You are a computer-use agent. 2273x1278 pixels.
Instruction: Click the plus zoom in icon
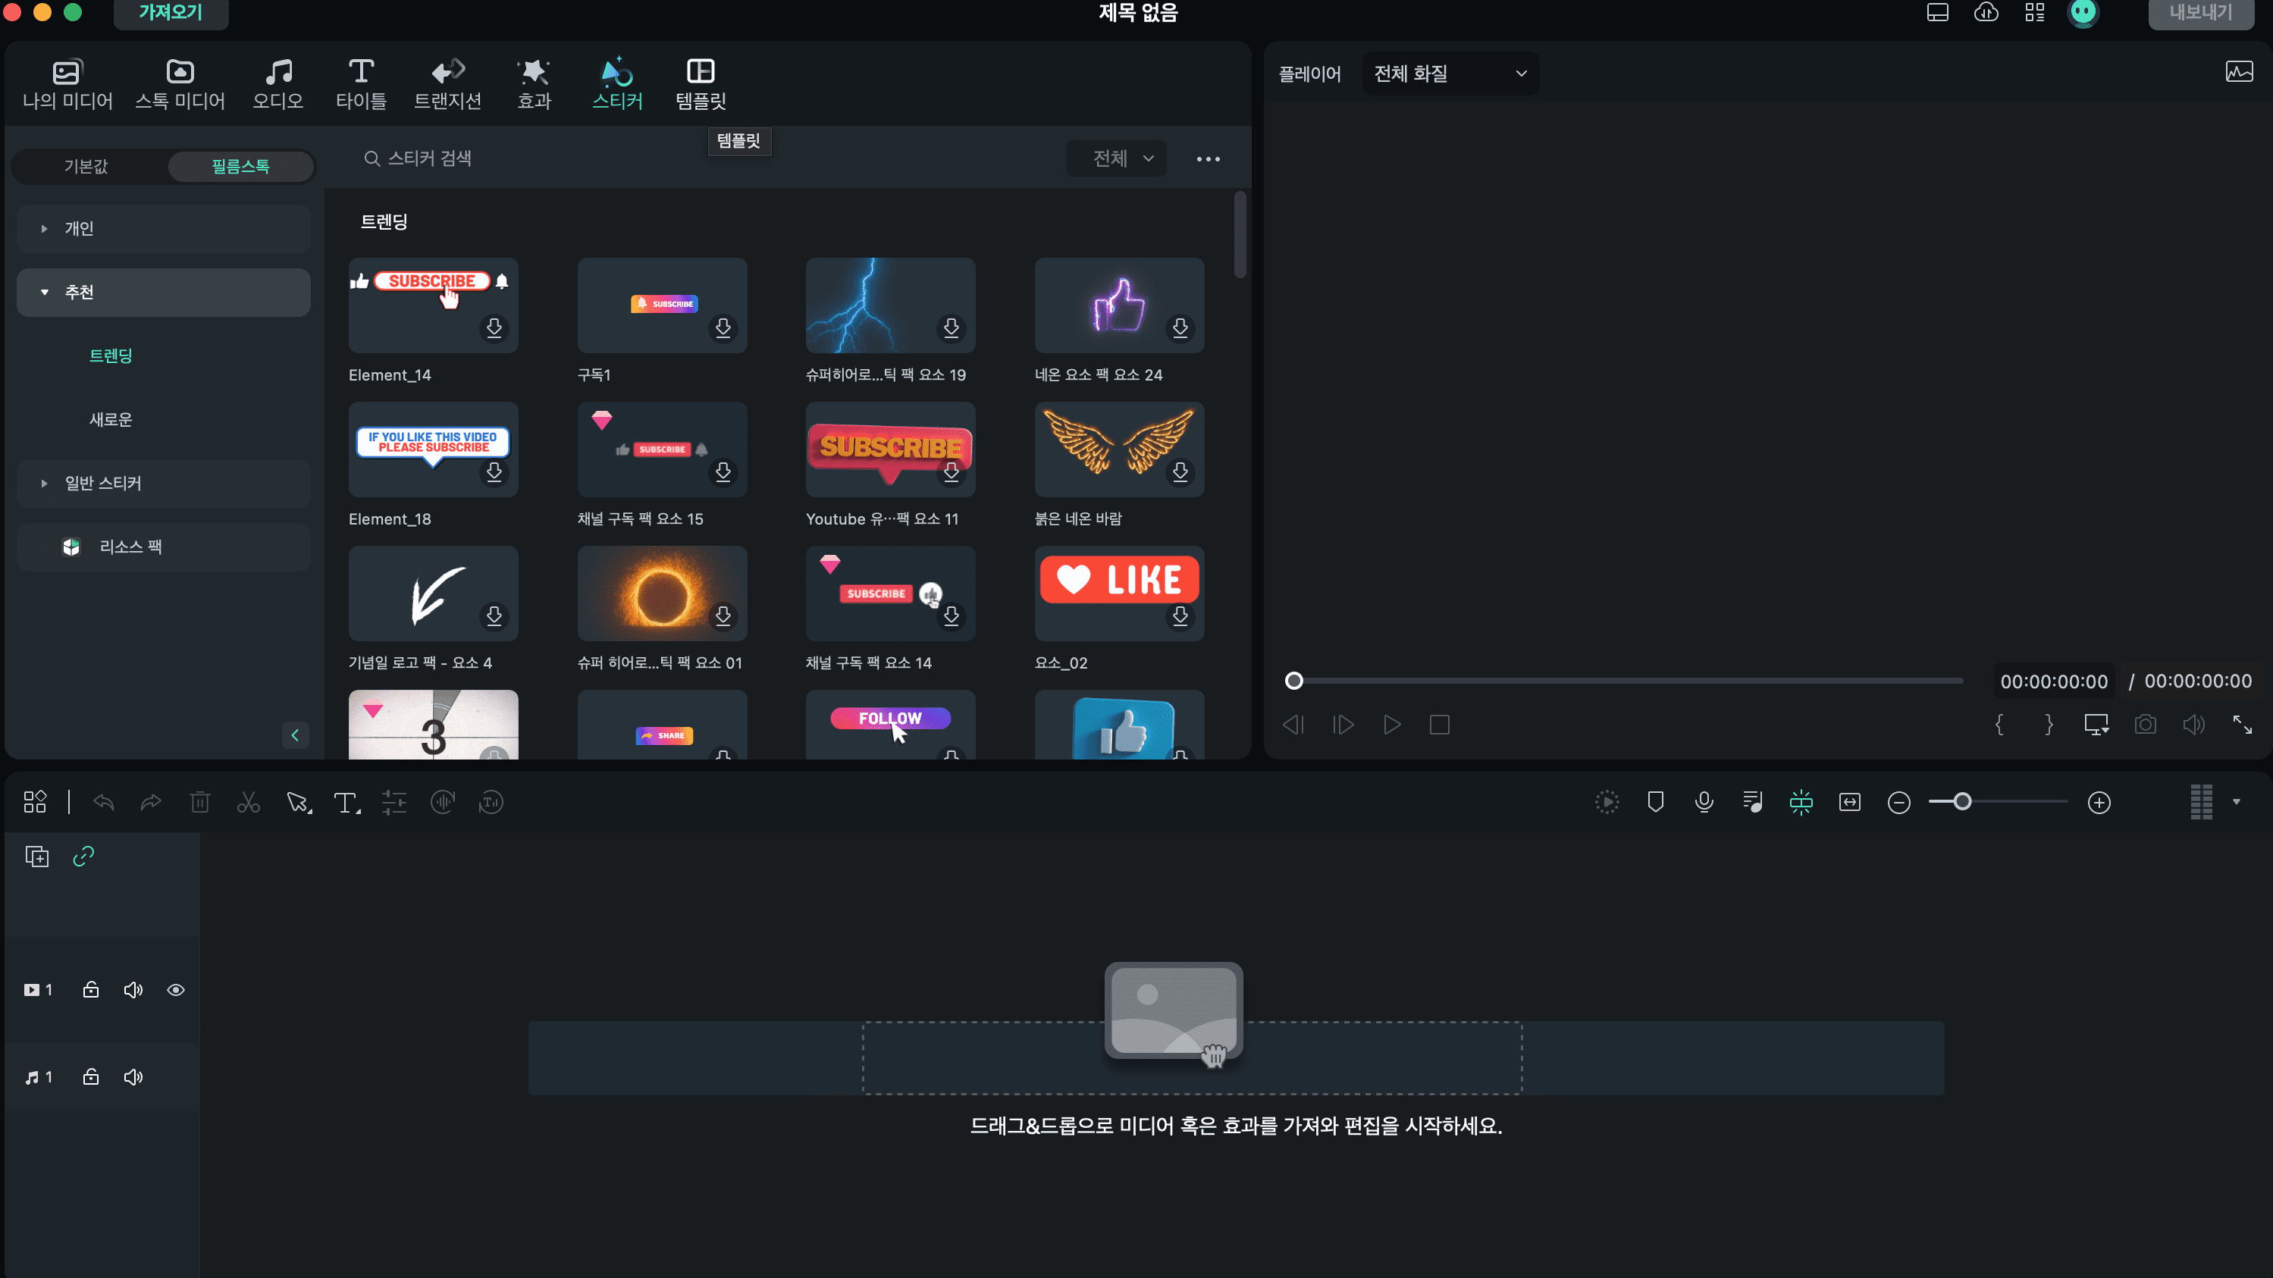[2099, 802]
